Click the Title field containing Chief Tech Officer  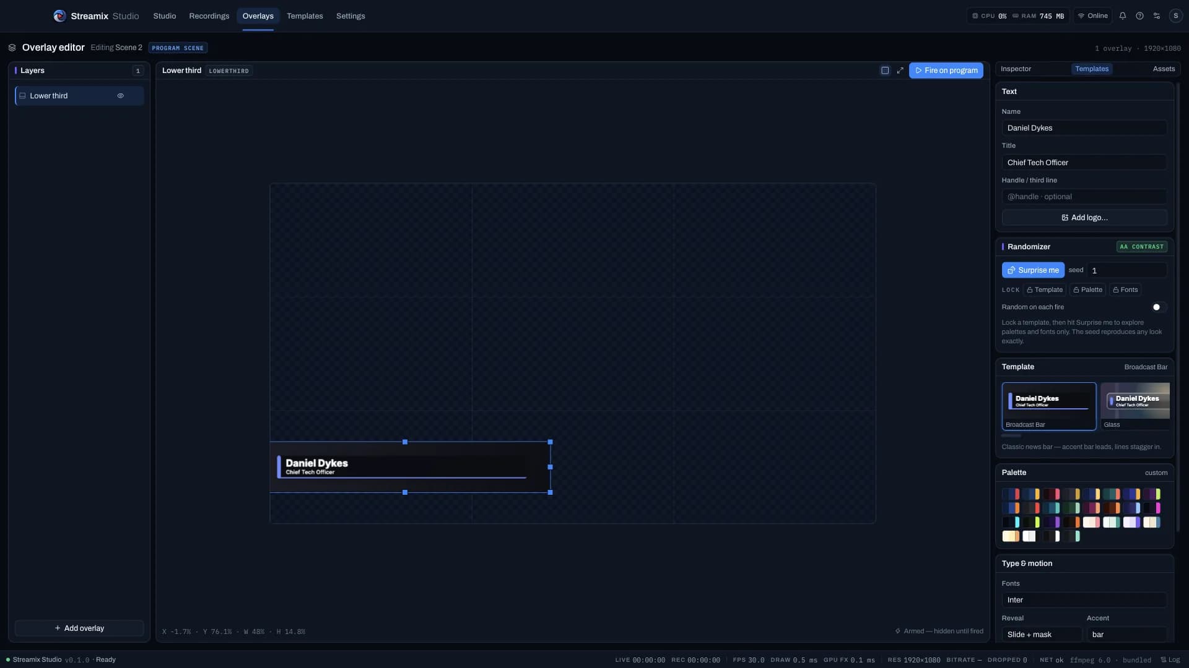coord(1084,163)
